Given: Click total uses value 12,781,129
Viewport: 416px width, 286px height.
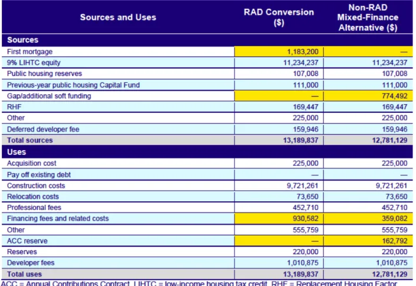Looking at the screenshot, I should pos(389,274).
